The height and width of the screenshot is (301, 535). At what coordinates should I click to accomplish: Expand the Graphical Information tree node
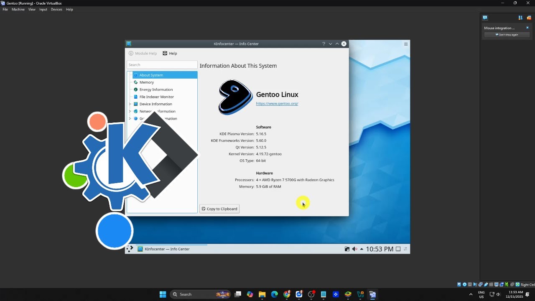pyautogui.click(x=130, y=118)
